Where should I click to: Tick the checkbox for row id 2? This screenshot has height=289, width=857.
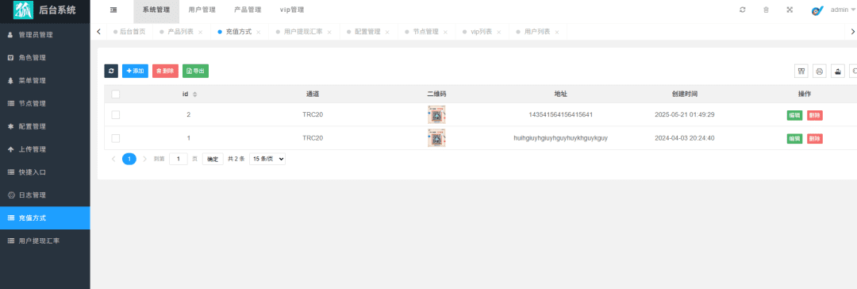pos(115,115)
